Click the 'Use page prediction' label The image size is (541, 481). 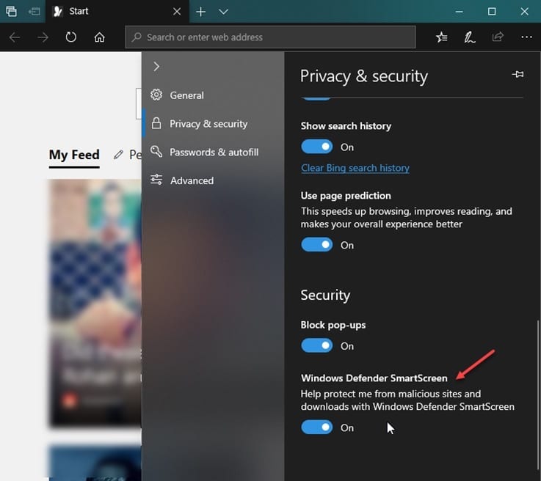pyautogui.click(x=346, y=195)
